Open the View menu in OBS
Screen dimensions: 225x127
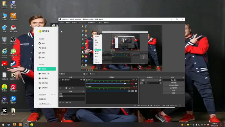click(x=74, y=23)
